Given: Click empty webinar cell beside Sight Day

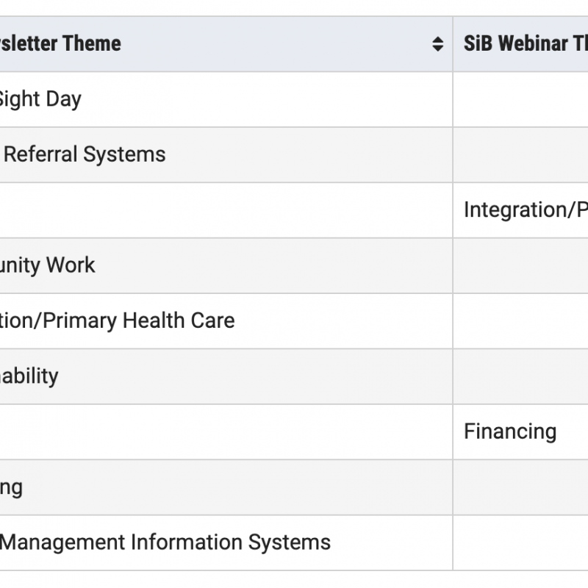Looking at the screenshot, I should 520,99.
